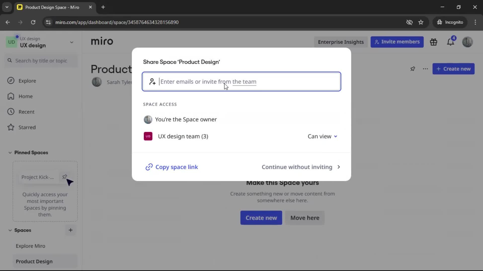This screenshot has width=483, height=271.
Task: Pin this space using header pin icon
Action: pyautogui.click(x=413, y=69)
